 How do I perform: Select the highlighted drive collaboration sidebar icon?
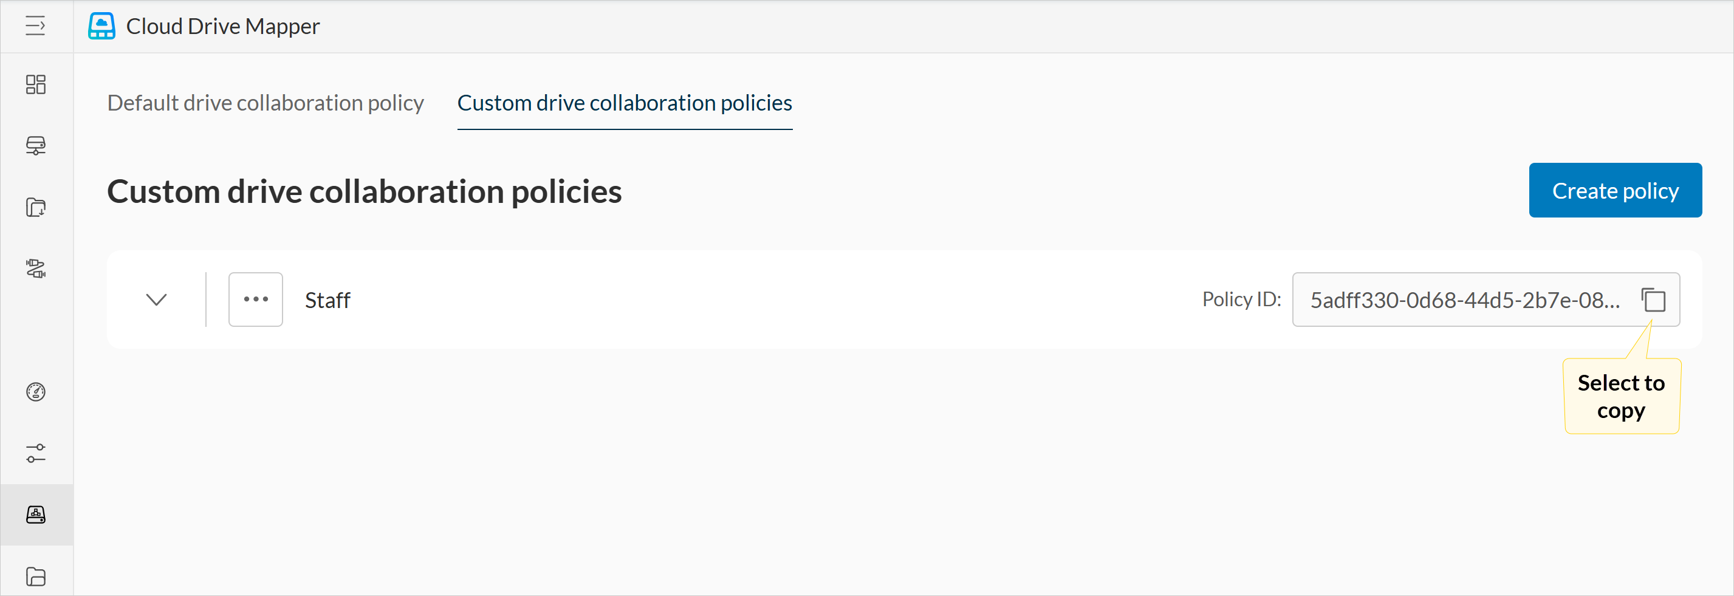click(x=36, y=515)
